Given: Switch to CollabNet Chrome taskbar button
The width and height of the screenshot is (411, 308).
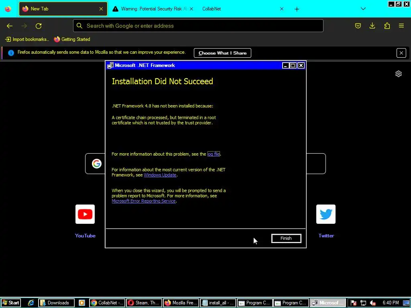Looking at the screenshot, I should tap(107, 303).
